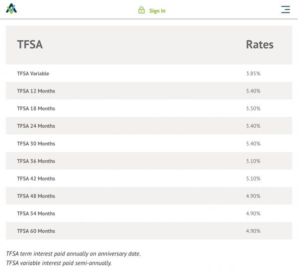
Task: Click the TFSA 30 Months label
Action: pyautogui.click(x=36, y=144)
